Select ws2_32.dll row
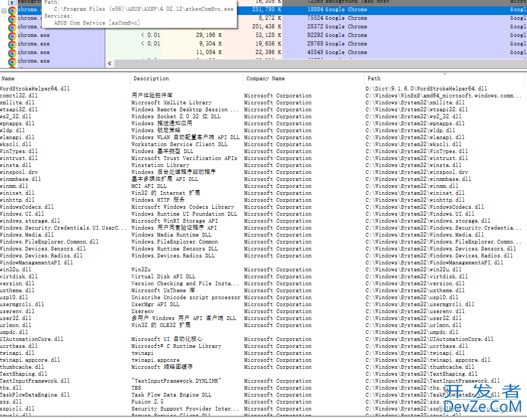This screenshot has height=418, width=527. 263,117
